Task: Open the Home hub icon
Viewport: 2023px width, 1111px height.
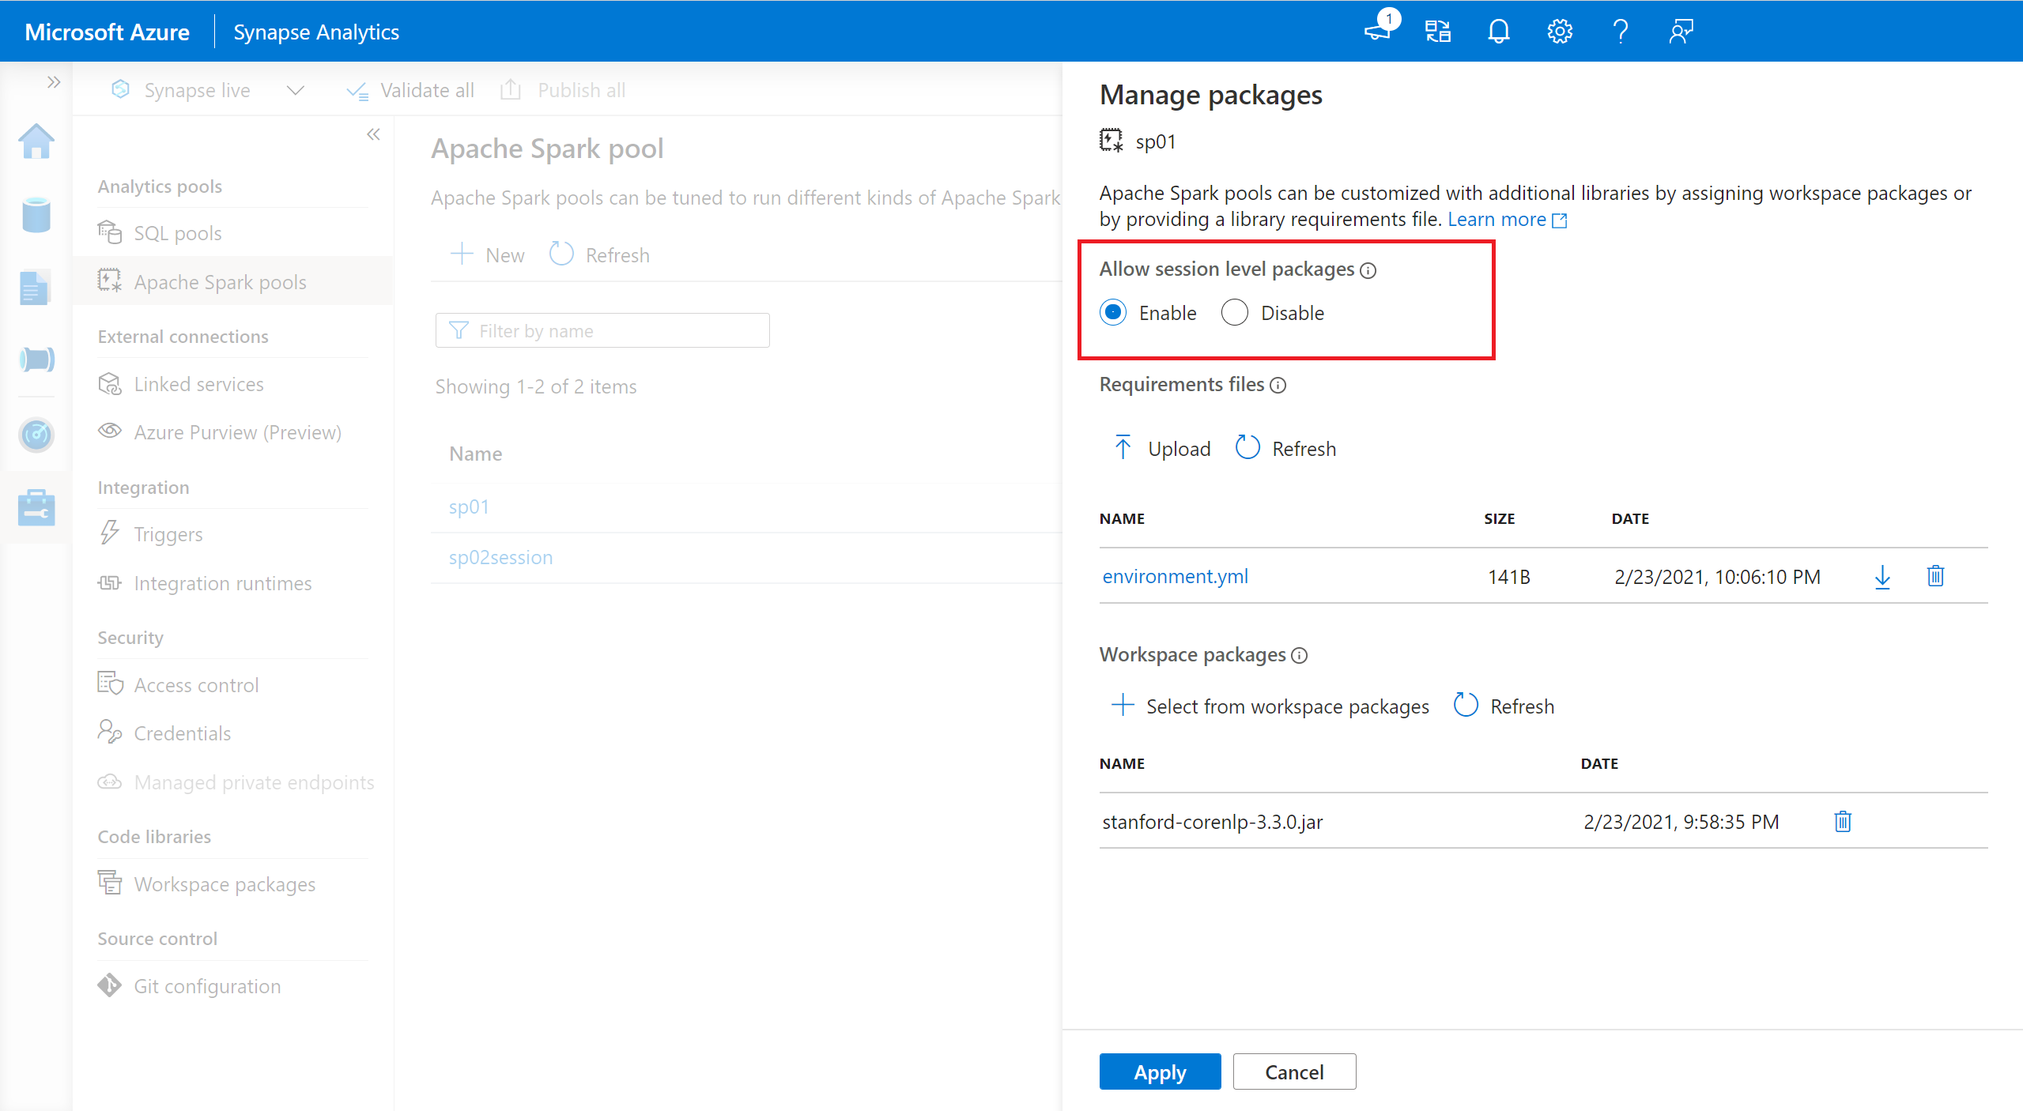Action: pos(36,142)
